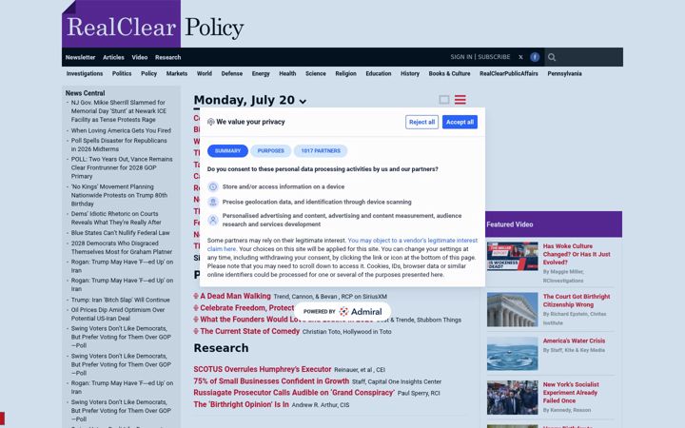
Task: Open 'America's Water Crisis' title link
Action: 574,340
